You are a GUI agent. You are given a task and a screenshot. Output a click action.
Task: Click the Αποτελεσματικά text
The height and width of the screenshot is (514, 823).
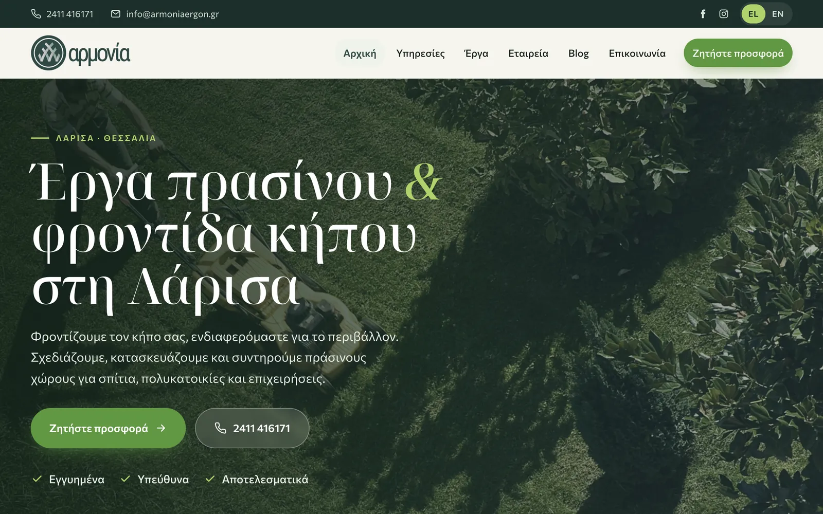tap(265, 480)
